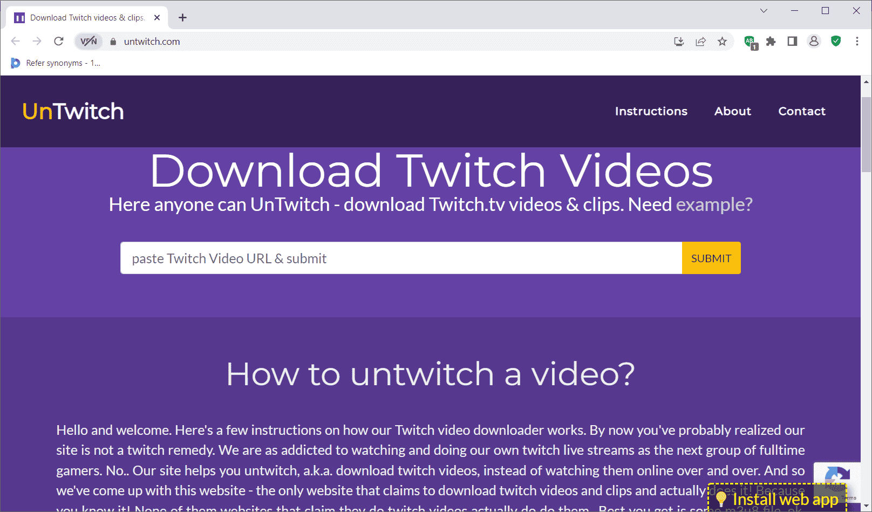Click the install app icon in address bar

[679, 42]
